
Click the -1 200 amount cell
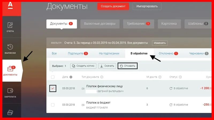206,88
